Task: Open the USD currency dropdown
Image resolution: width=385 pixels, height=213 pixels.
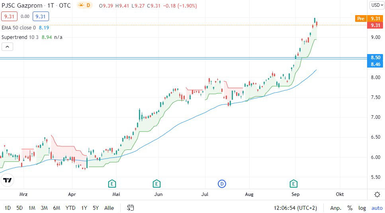Action: tap(377, 5)
